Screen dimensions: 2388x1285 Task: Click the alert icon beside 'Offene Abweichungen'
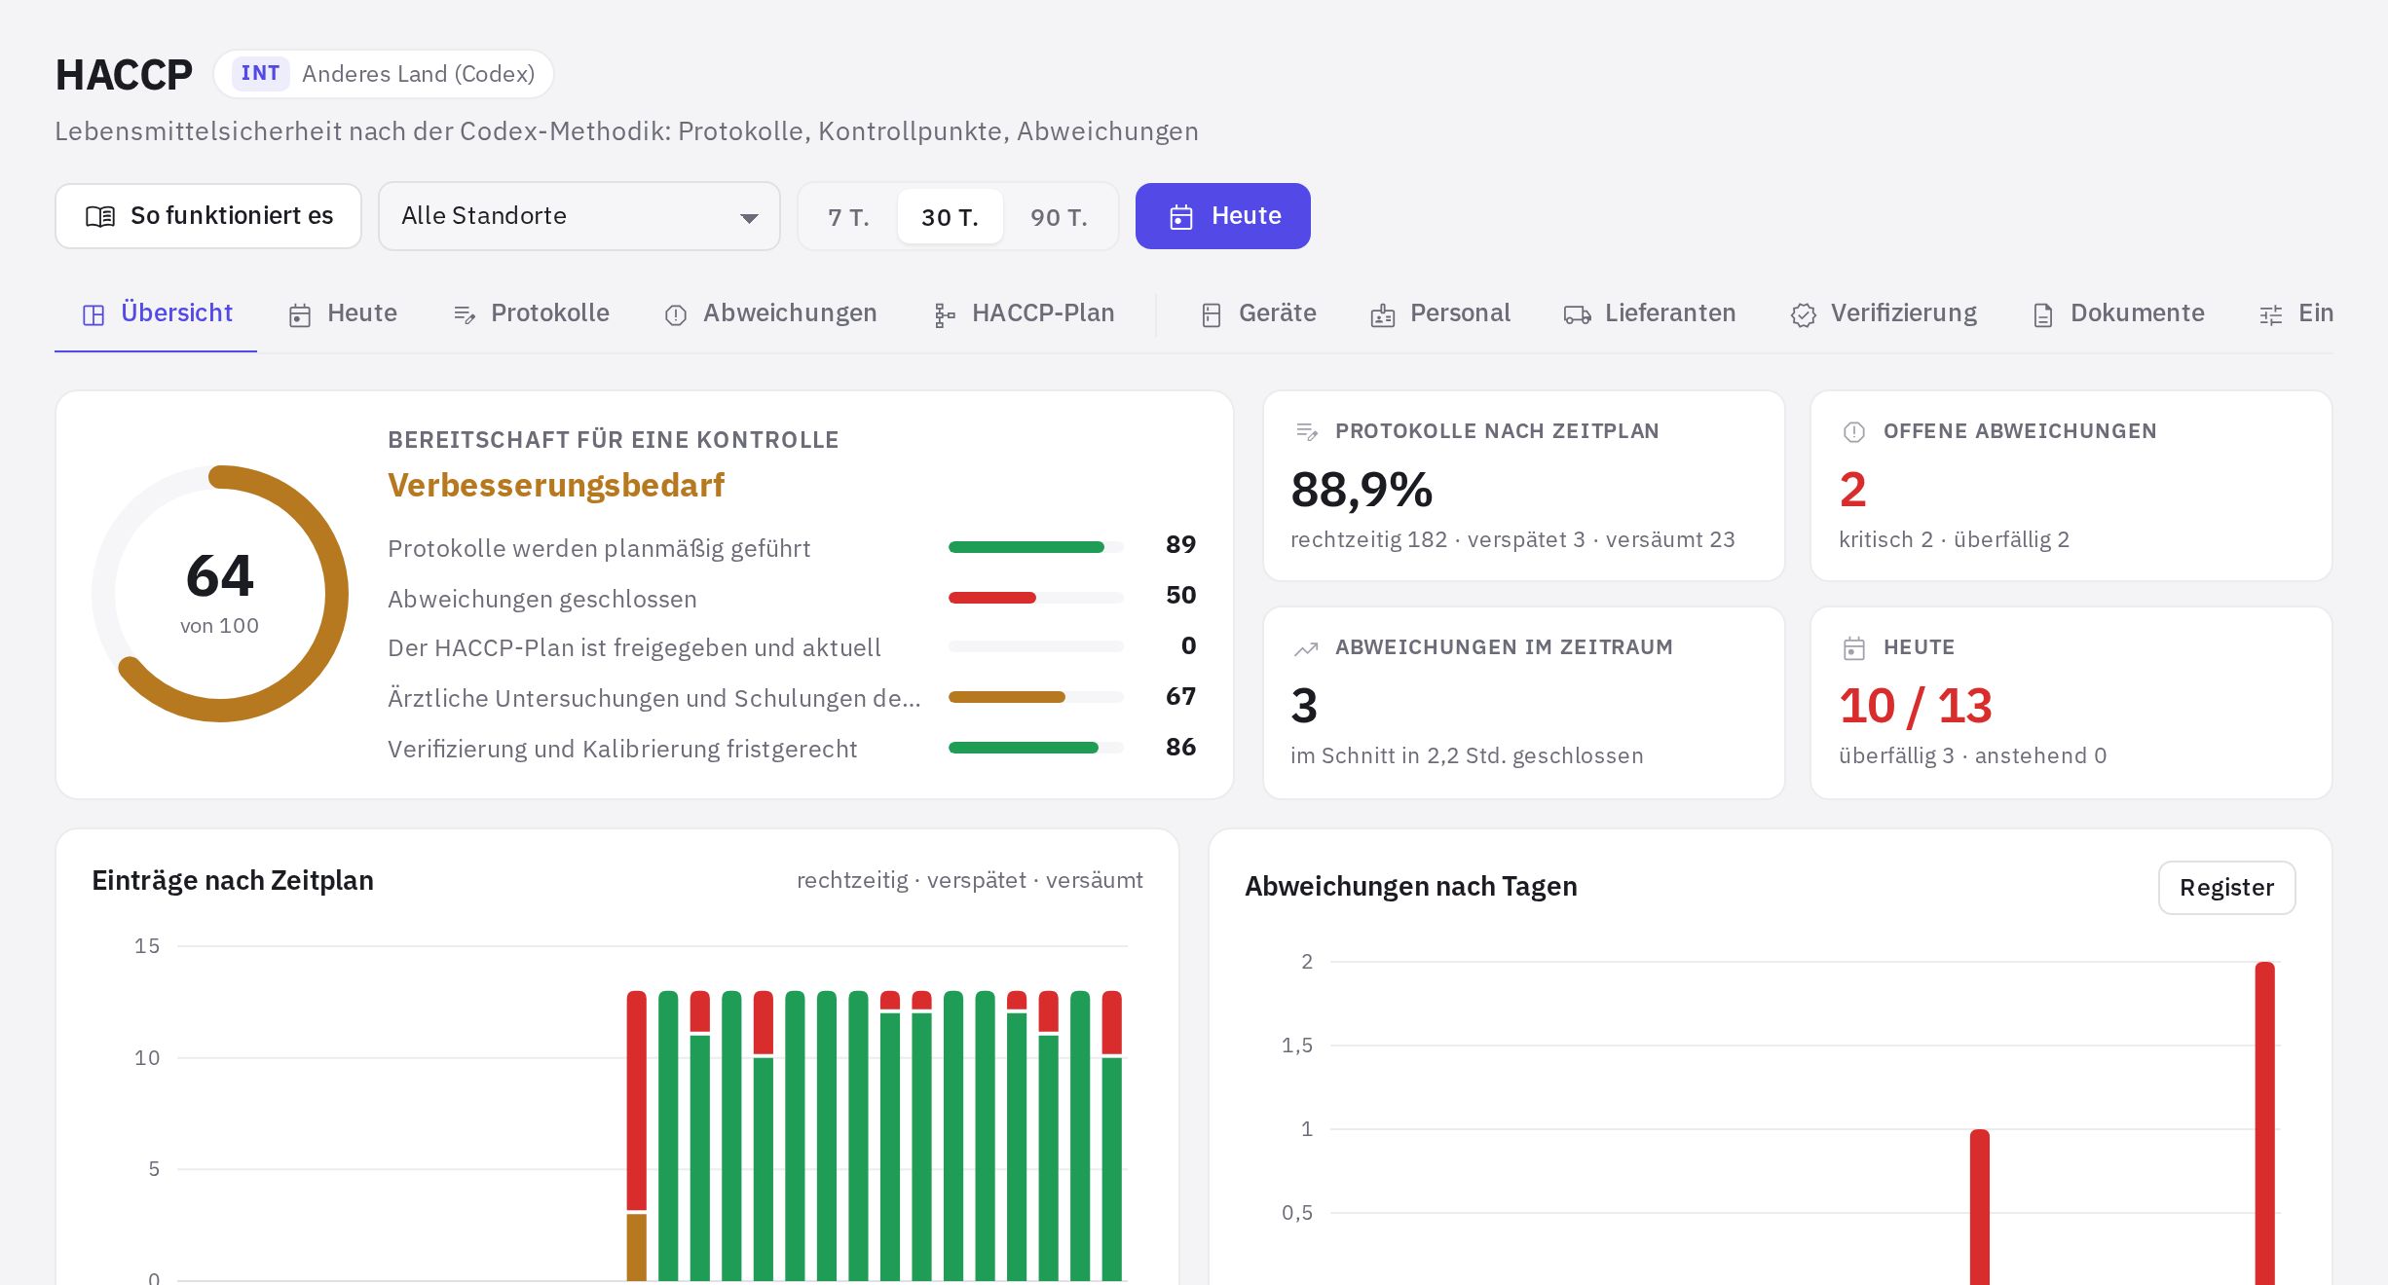pos(1854,431)
